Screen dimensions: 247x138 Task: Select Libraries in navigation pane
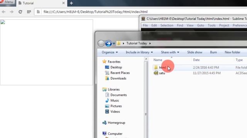tap(113, 89)
